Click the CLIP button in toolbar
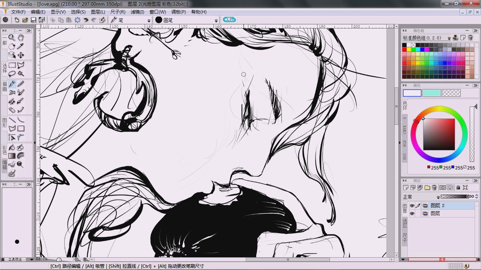The width and height of the screenshot is (481, 270). (x=229, y=19)
